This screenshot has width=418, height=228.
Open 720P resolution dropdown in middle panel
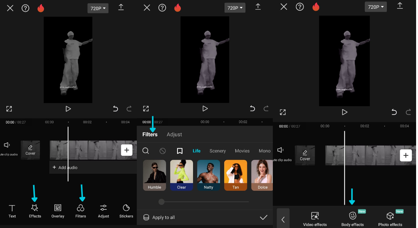pyautogui.click(x=235, y=8)
